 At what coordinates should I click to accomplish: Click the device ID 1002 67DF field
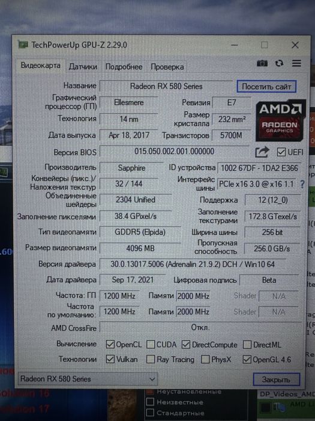tap(259, 168)
